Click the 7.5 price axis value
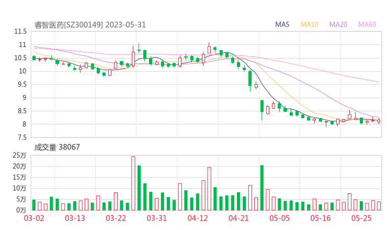Screen dimensions: 387x230 (21, 137)
